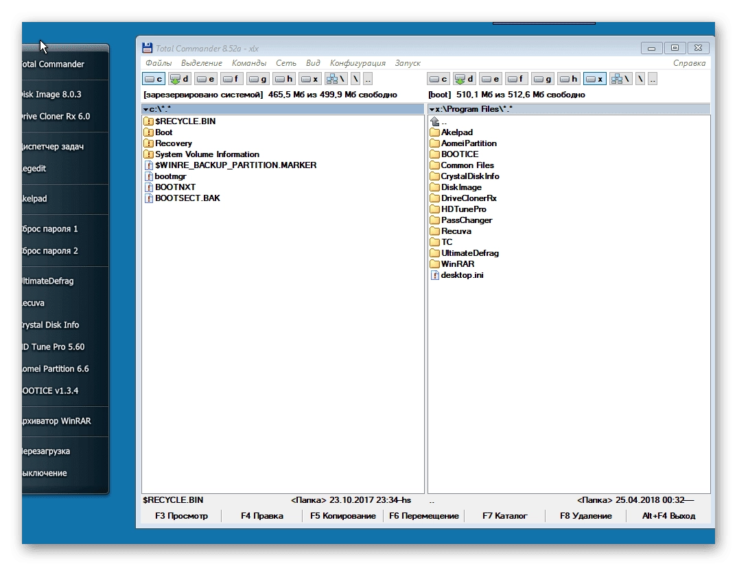
Task: Click F4 Правка button
Action: [262, 516]
